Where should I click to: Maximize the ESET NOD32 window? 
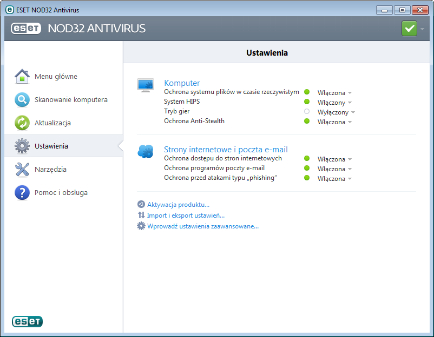pyautogui.click(x=402, y=10)
